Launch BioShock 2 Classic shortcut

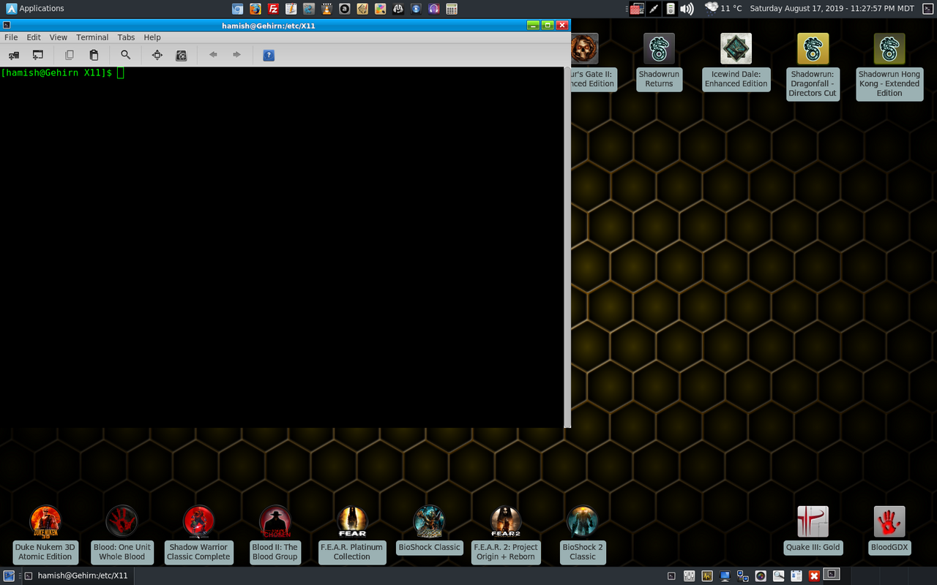pos(583,535)
